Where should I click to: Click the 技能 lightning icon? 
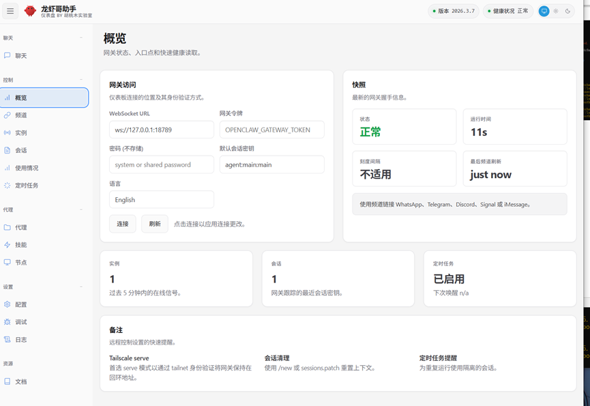coord(8,245)
